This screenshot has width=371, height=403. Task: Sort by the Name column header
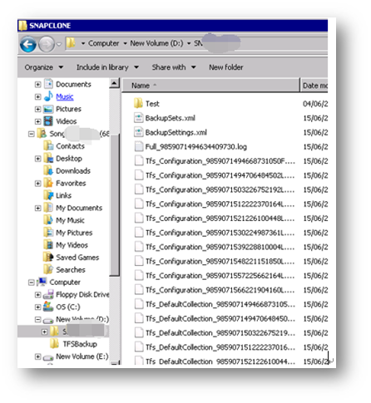coord(210,86)
